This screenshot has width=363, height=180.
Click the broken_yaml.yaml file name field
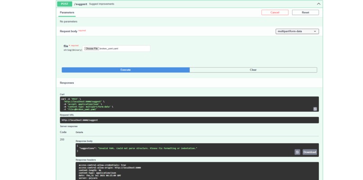(x=116, y=48)
